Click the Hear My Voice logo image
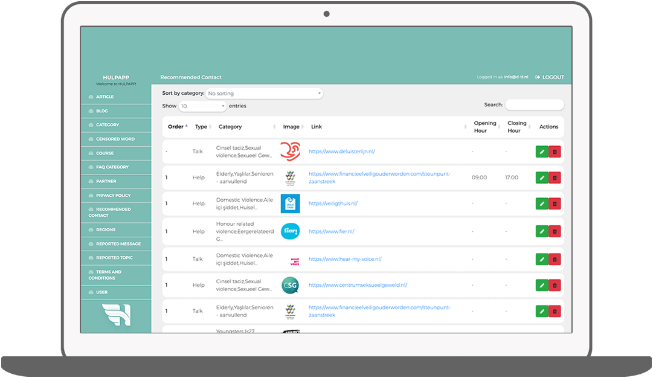This screenshot has height=378, width=653. click(x=295, y=261)
